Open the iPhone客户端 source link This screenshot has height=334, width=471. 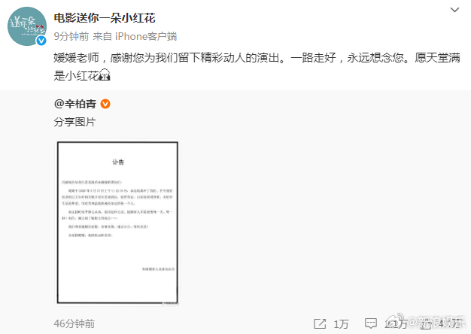click(146, 36)
